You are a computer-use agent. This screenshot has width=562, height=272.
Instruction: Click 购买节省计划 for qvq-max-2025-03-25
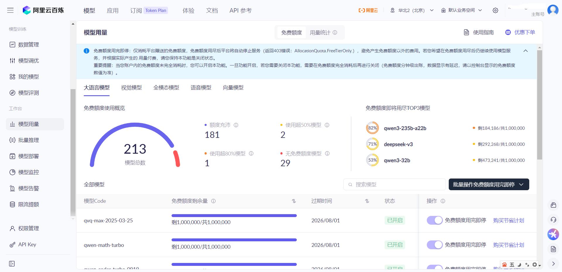pos(509,220)
